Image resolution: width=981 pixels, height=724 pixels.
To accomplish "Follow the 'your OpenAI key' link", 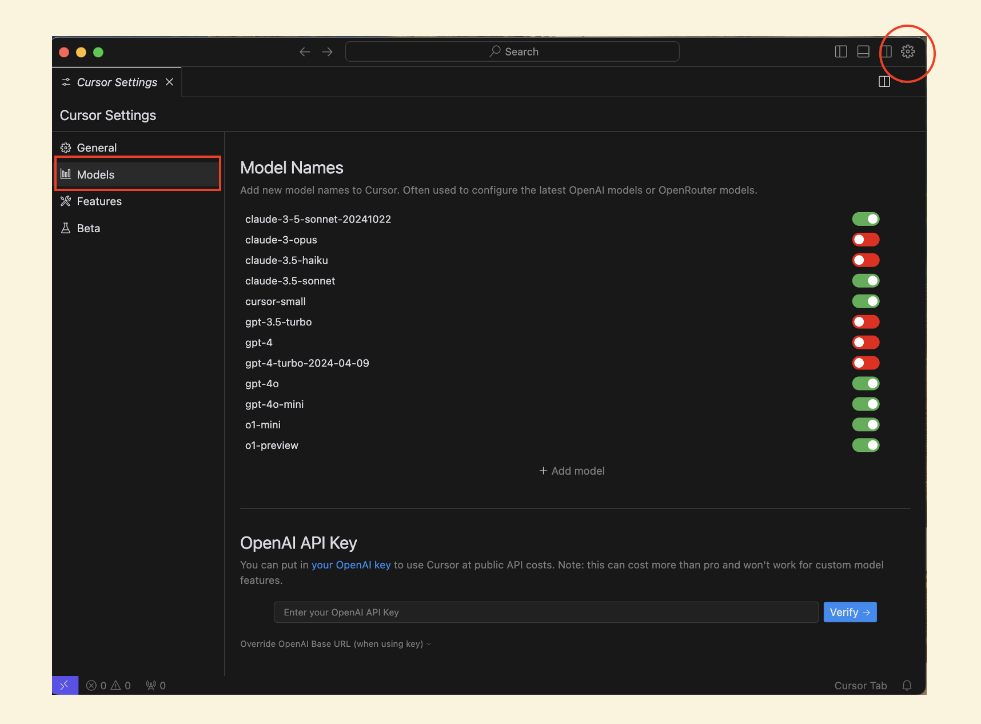I will (351, 565).
